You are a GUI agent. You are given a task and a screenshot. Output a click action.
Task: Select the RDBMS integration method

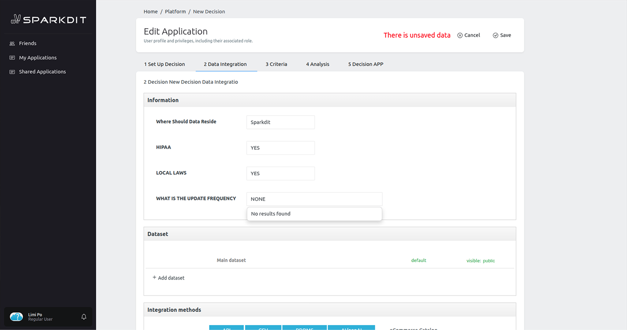tap(304, 327)
